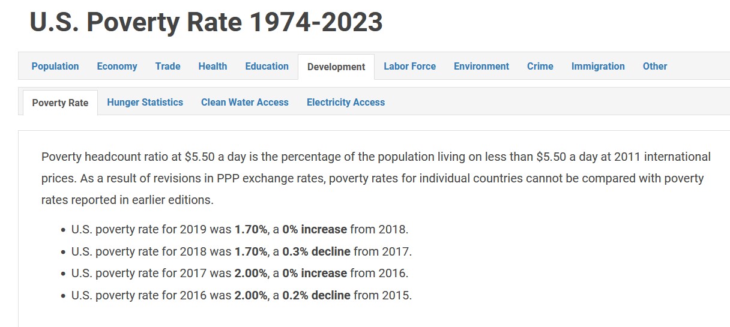Open the Education tab
Image resolution: width=730 pixels, height=327 pixels.
pyautogui.click(x=267, y=66)
